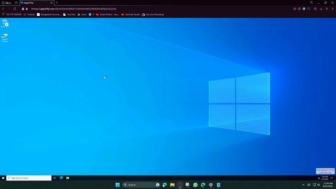Image resolution: width=336 pixels, height=189 pixels.
Task: Open a new browser tab
Action: tap(57, 3)
